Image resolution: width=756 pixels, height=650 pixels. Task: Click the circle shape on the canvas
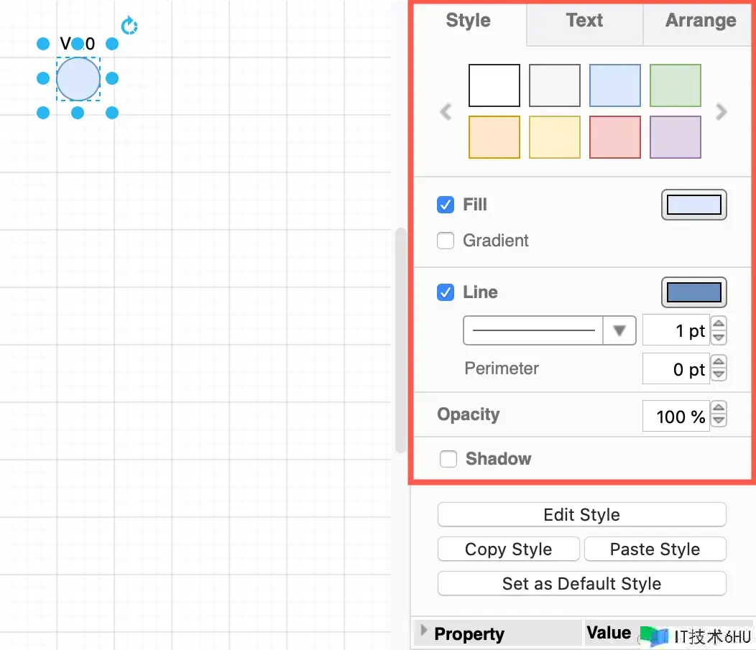tap(78, 79)
